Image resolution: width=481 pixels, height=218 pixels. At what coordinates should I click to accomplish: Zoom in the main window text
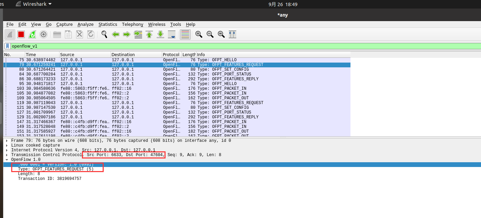click(x=199, y=34)
